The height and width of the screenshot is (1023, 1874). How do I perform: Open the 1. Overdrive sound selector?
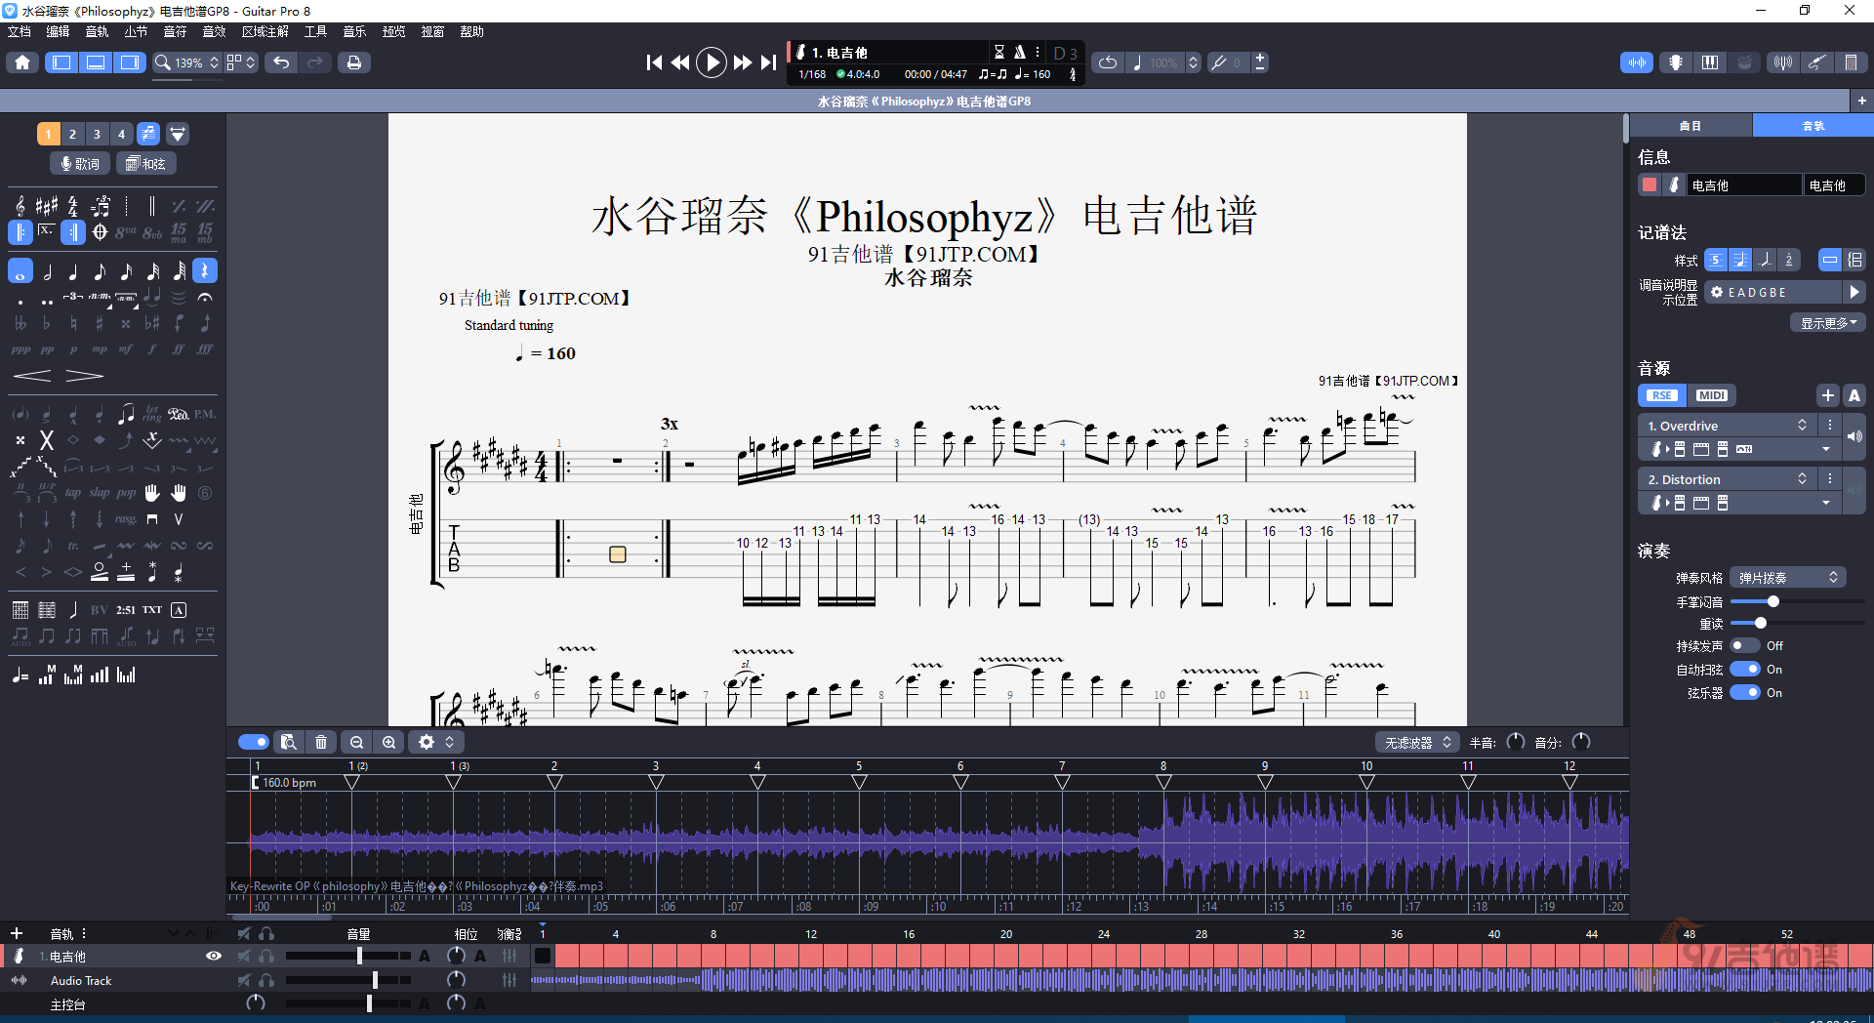pos(1726,426)
